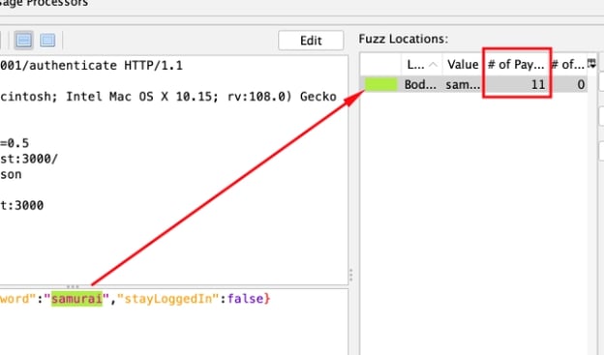Image resolution: width=604 pixels, height=355 pixels.
Task: Click the Edit button above the request
Action: 311,41
